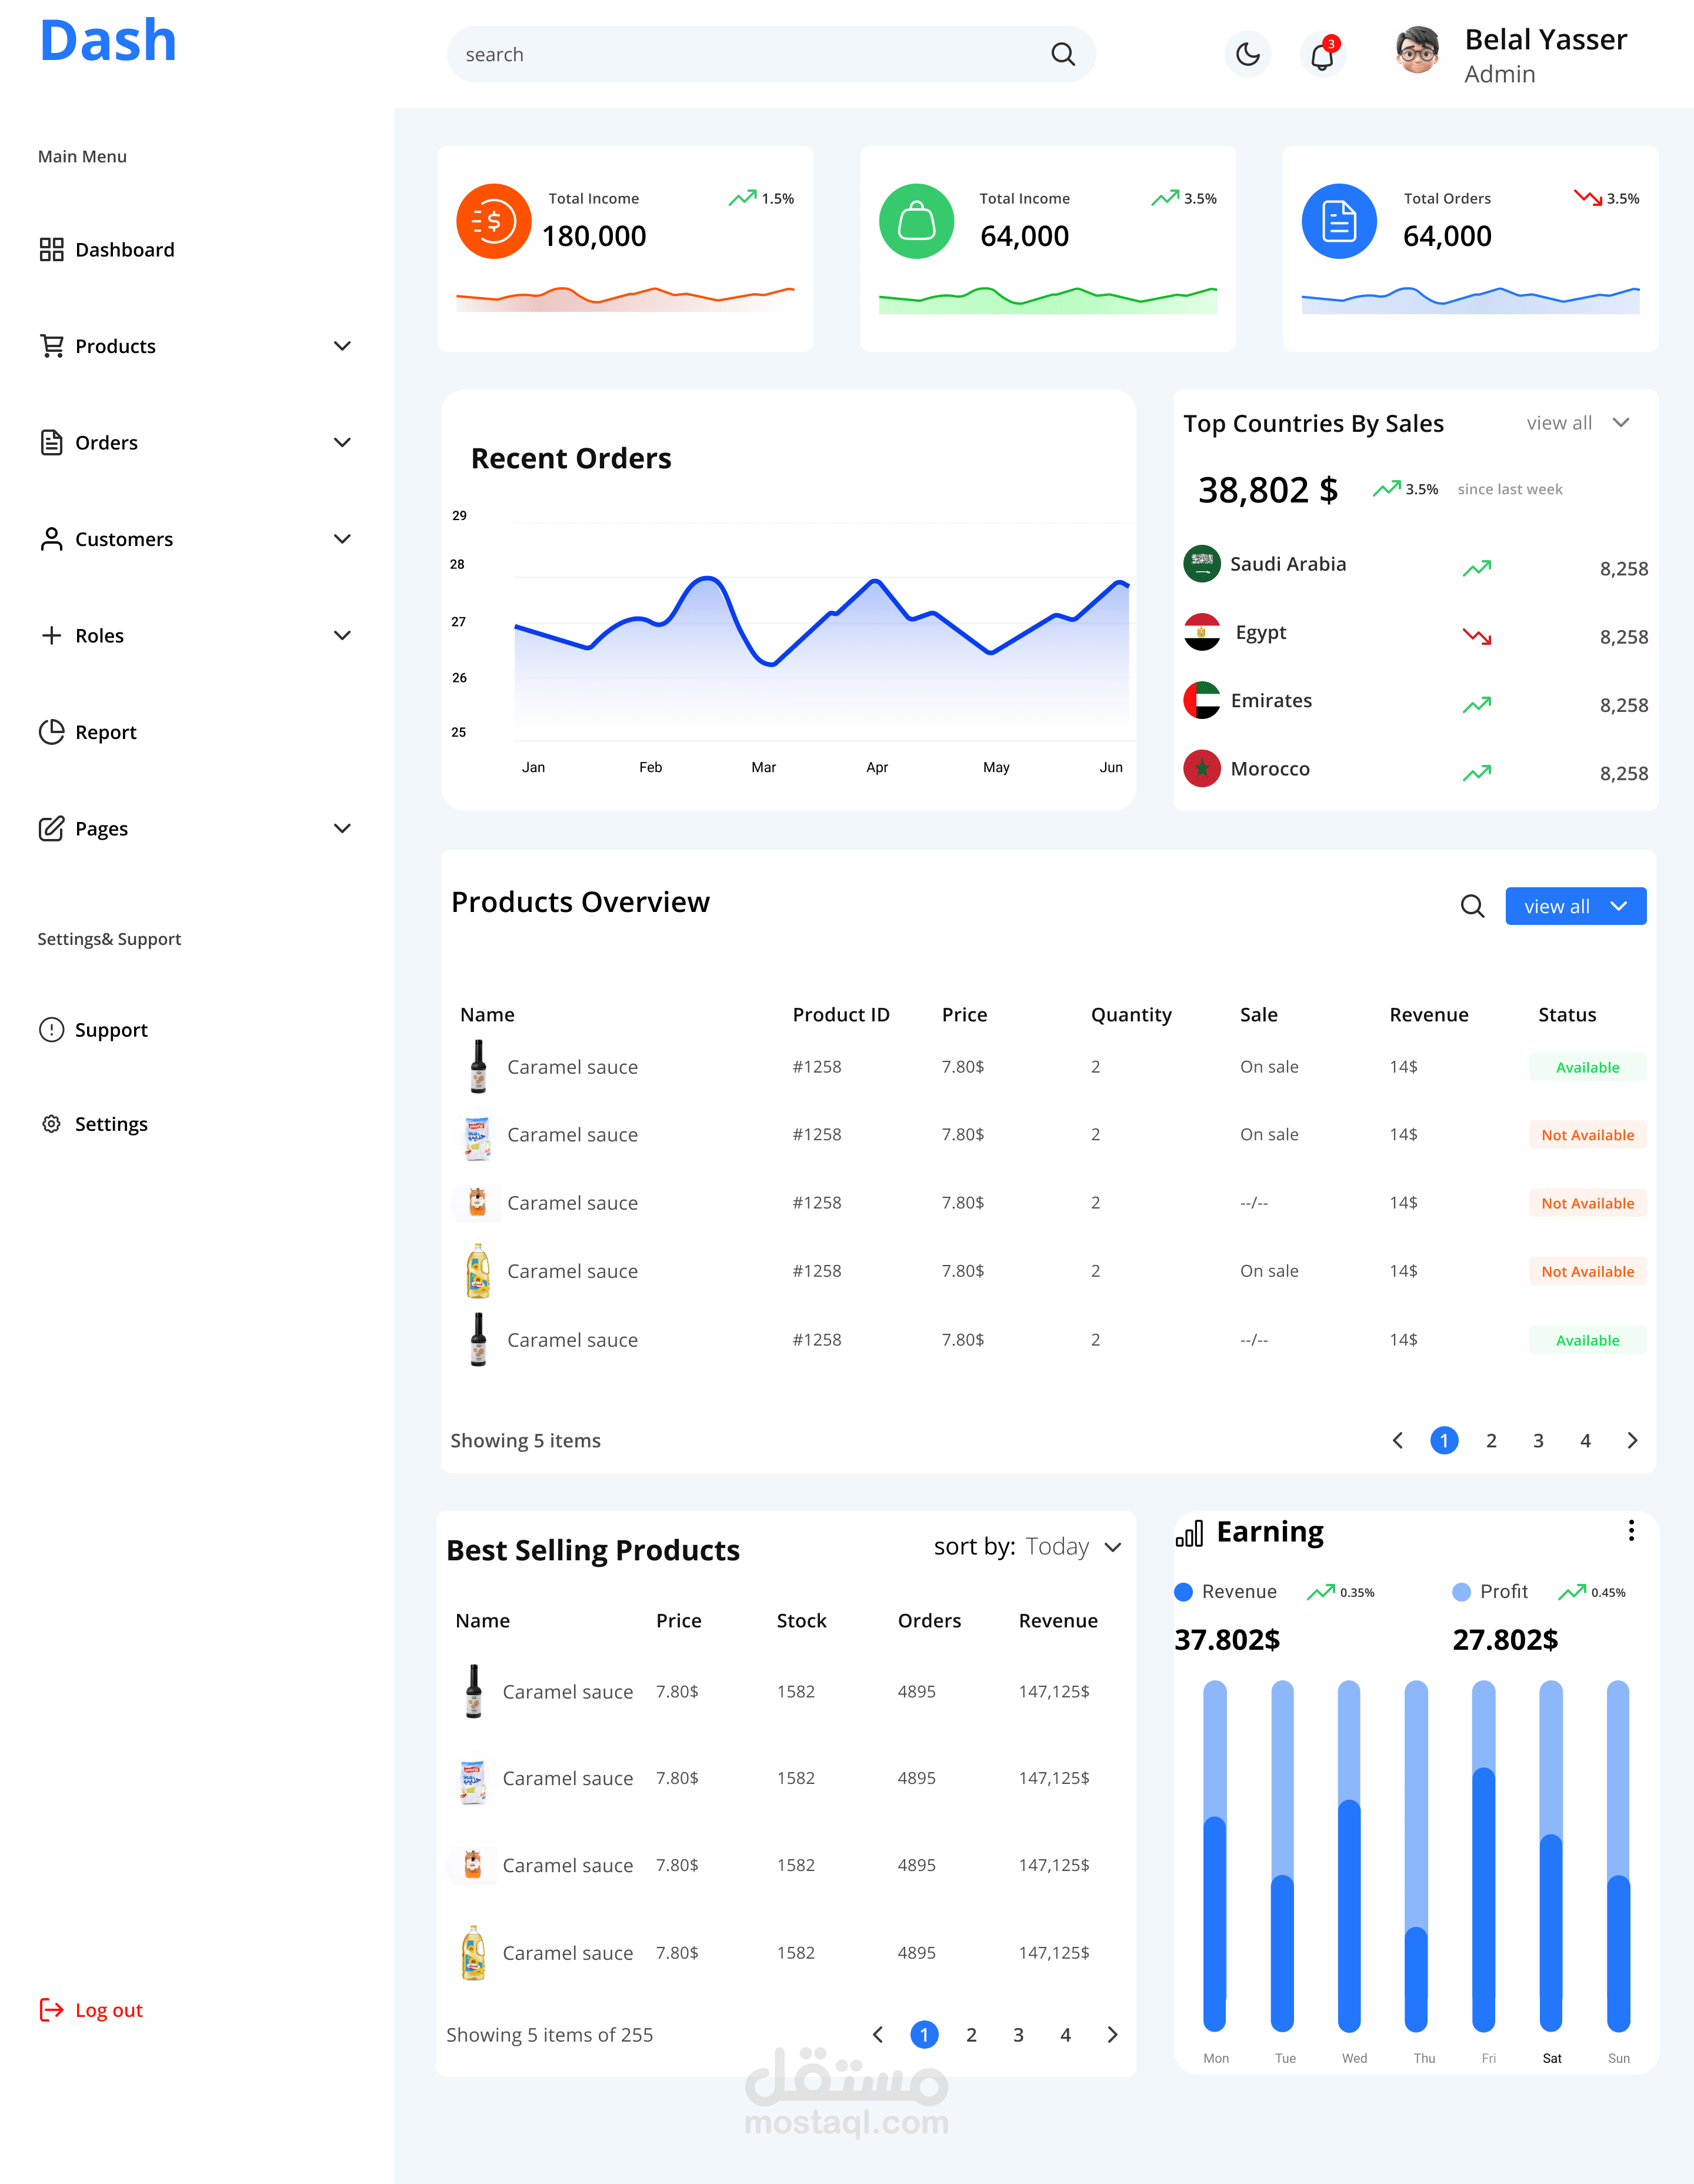Click the search magnifier in the top search bar

[x=1062, y=54]
